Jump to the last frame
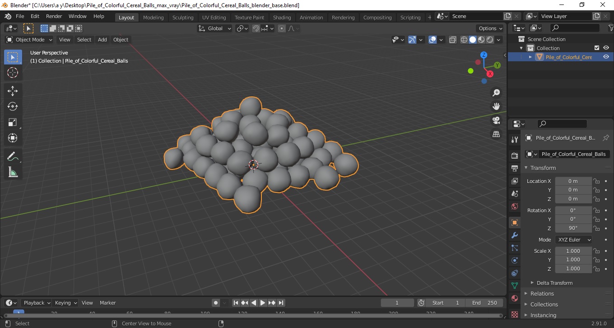 tap(281, 303)
